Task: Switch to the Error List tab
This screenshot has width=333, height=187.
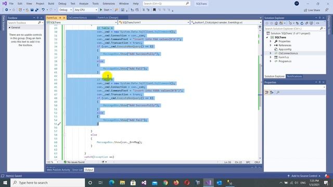Action: pyautogui.click(x=78, y=170)
